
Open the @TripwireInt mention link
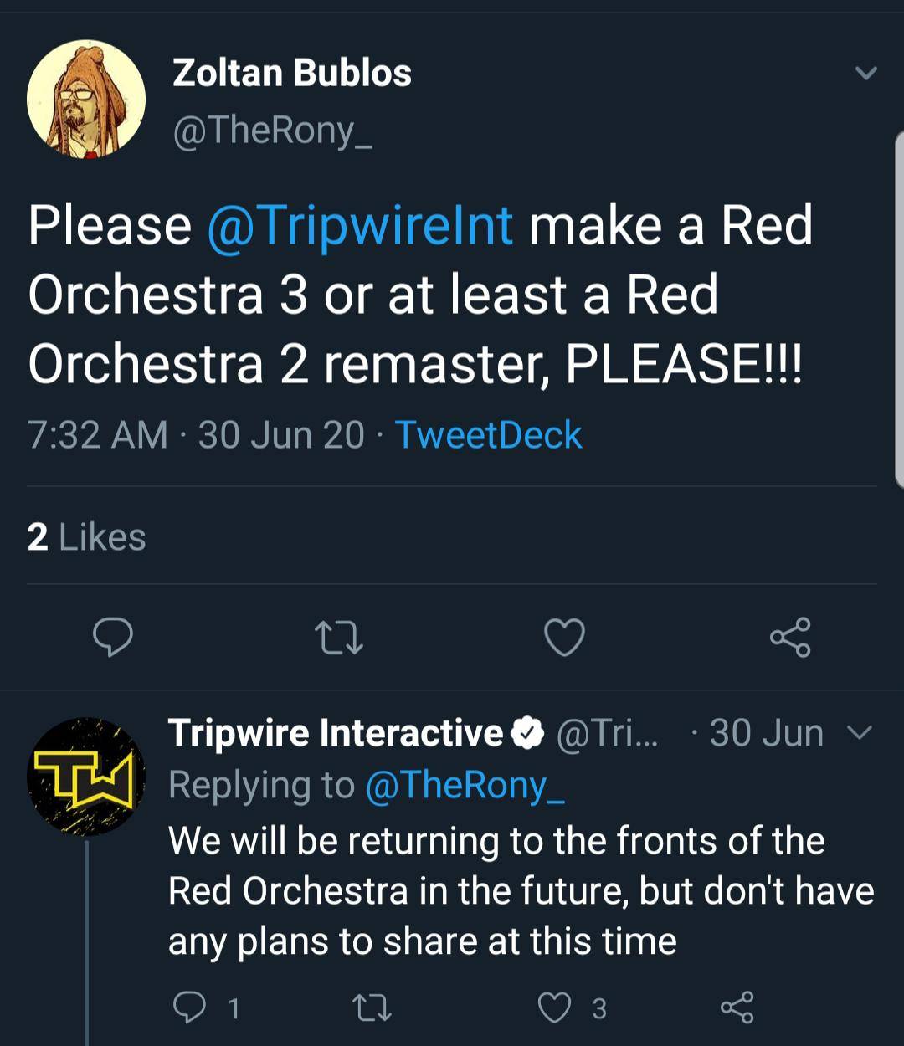[x=358, y=223]
